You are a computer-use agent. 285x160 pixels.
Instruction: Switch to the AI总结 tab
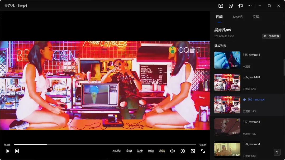click(x=237, y=17)
